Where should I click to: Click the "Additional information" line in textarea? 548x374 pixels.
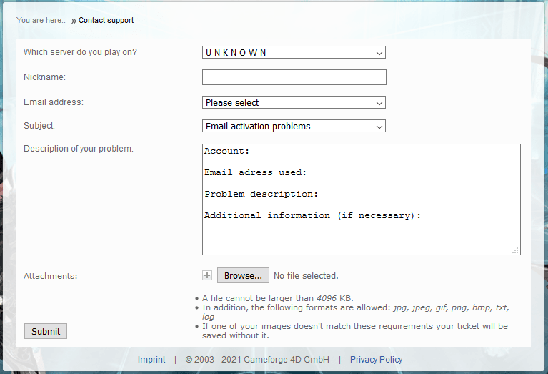(312, 215)
